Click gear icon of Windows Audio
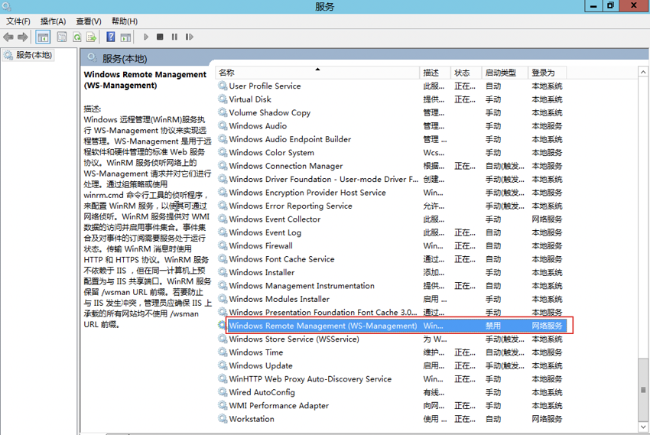The width and height of the screenshot is (650, 435). [x=223, y=125]
